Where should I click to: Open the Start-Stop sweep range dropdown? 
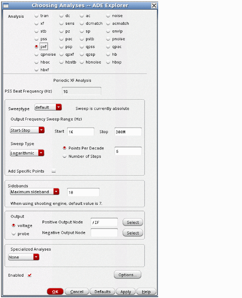[27, 130]
